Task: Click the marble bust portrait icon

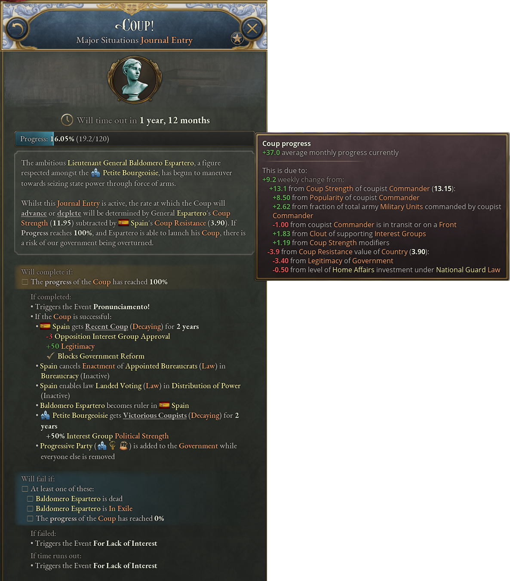Action: pos(134,79)
